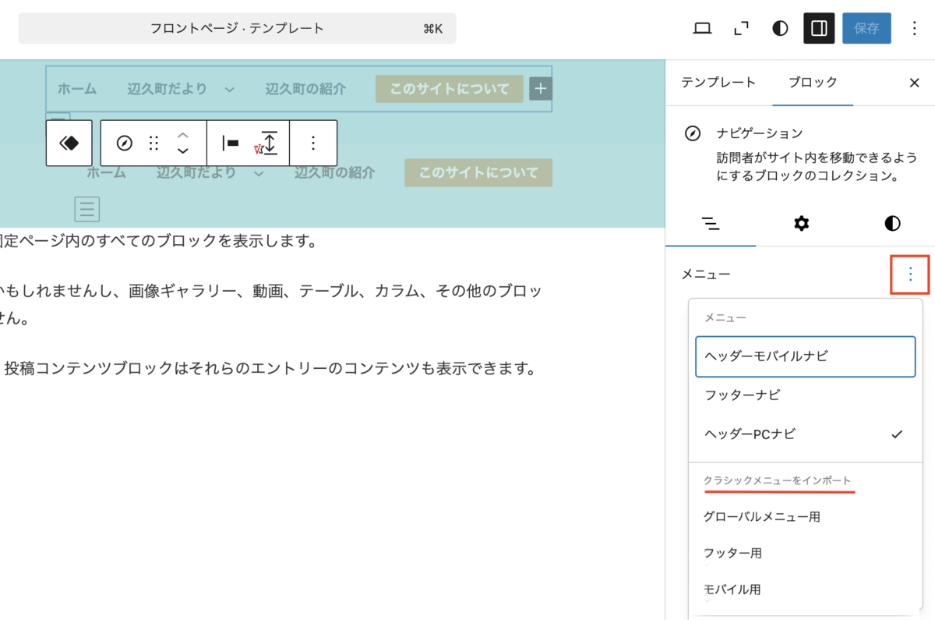Open top bar options ellipsis menu
935x620 pixels.
pos(915,29)
